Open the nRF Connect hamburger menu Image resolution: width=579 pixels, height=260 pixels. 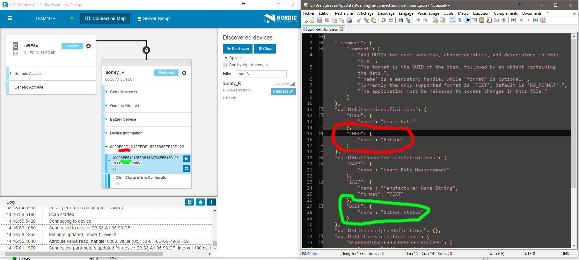10,18
